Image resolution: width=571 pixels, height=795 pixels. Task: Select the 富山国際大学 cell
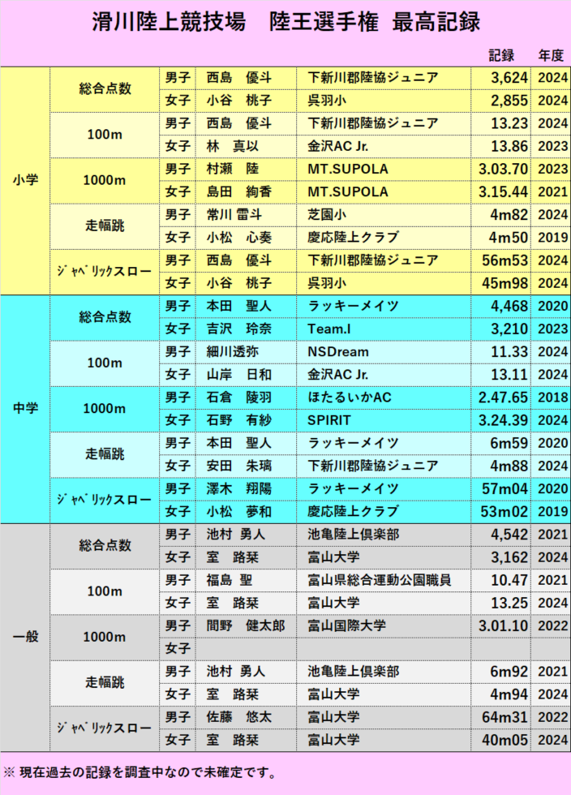pyautogui.click(x=346, y=625)
